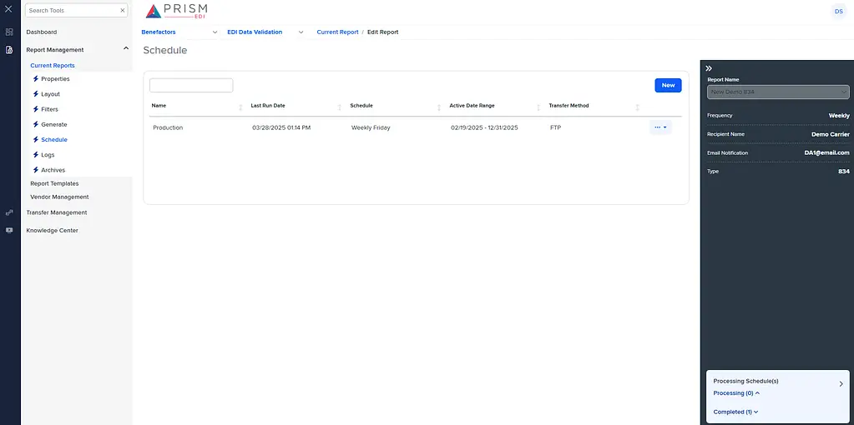Click the schedule table search box
Screen dimensions: 854x425
pos(191,85)
